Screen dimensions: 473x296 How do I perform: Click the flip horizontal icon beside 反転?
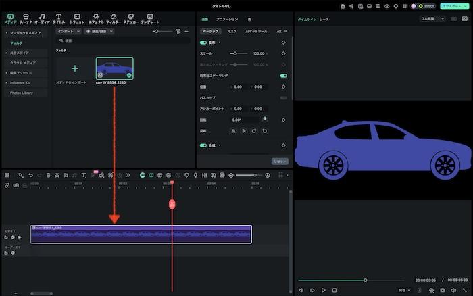(233, 130)
